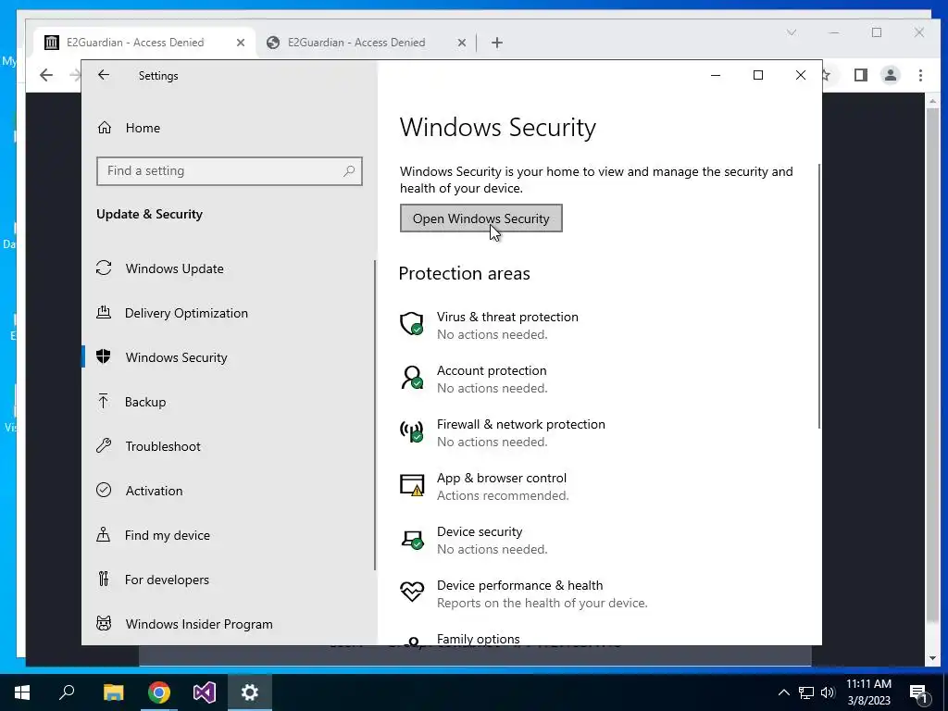
Task: Click the Backup arrow icon
Action: tap(104, 402)
